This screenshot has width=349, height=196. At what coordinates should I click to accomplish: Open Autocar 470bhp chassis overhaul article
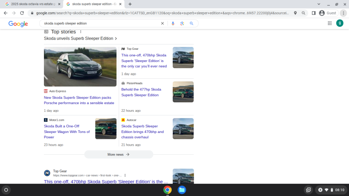point(142,132)
